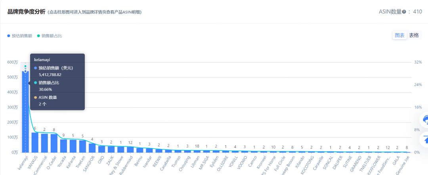Image resolution: width=428 pixels, height=175 pixels.
Task: Click the Genuine Joe x-axis label
Action: point(402,165)
